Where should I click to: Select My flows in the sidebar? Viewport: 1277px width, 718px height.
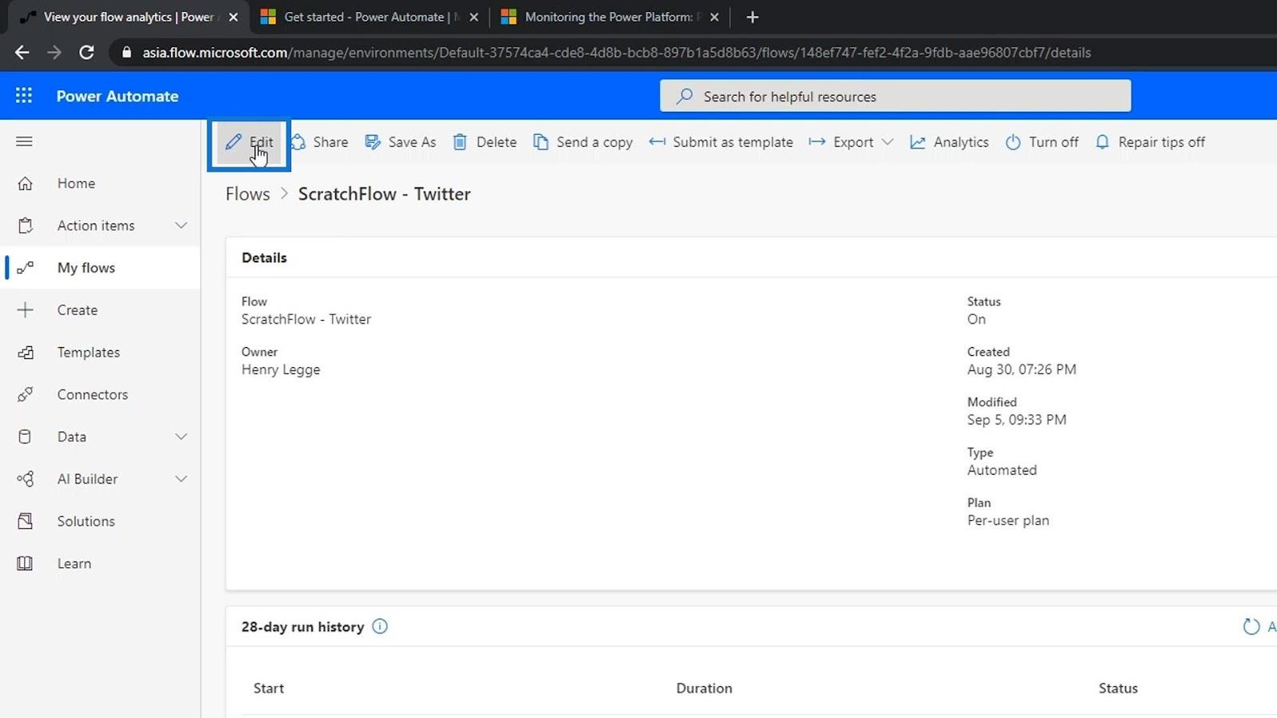click(x=100, y=268)
